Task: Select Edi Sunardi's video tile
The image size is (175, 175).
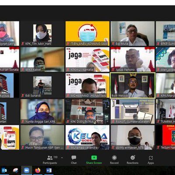Action: coord(42,85)
